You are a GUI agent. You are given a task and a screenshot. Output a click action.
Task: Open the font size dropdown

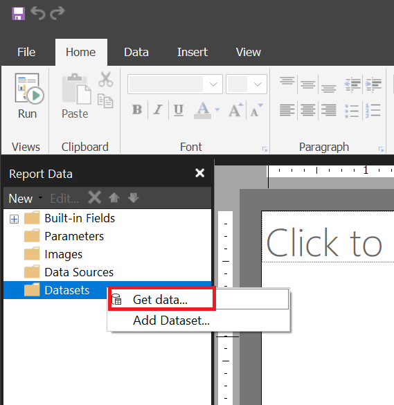(258, 84)
